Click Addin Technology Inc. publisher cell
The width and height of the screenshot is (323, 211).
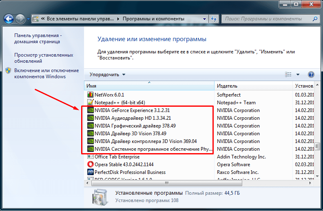pos(241,157)
